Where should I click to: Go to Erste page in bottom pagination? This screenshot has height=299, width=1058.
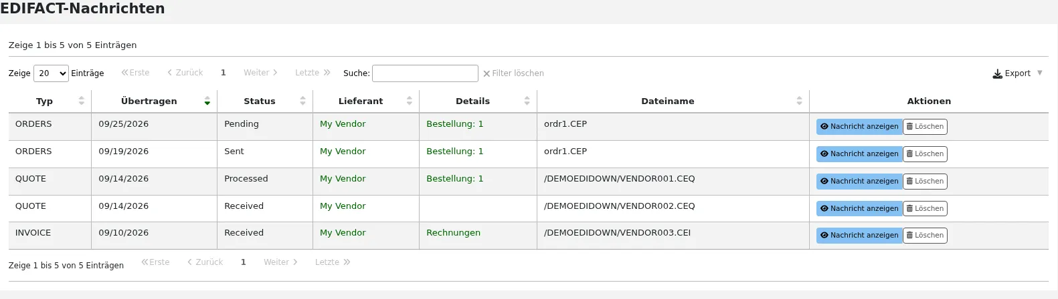pos(155,262)
